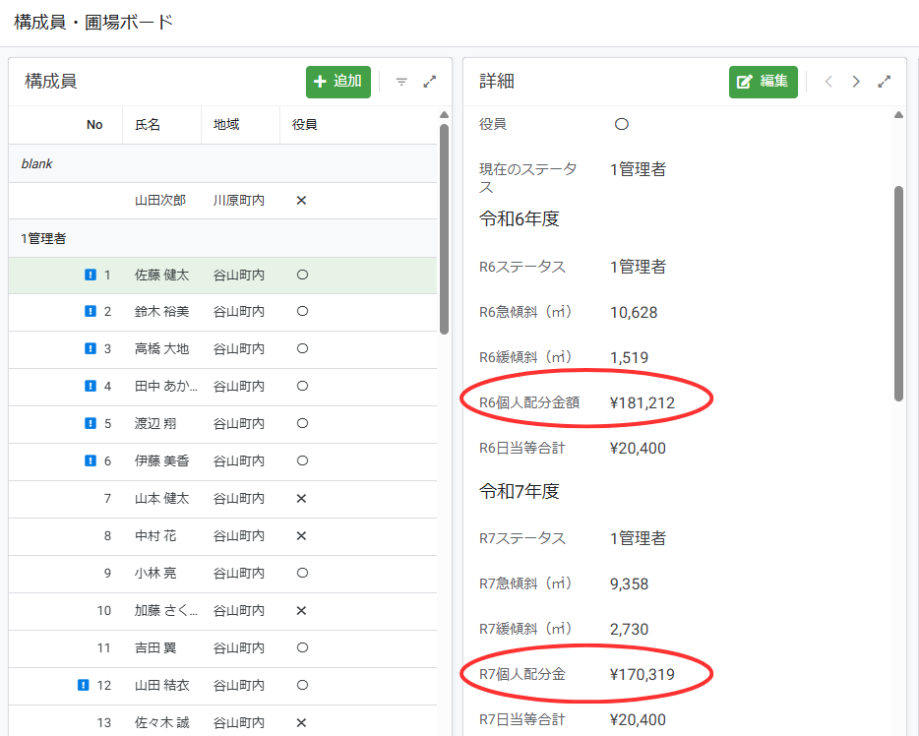919x736 pixels.
Task: Click the R6日当等合計 value ¥20,400
Action: 638,449
